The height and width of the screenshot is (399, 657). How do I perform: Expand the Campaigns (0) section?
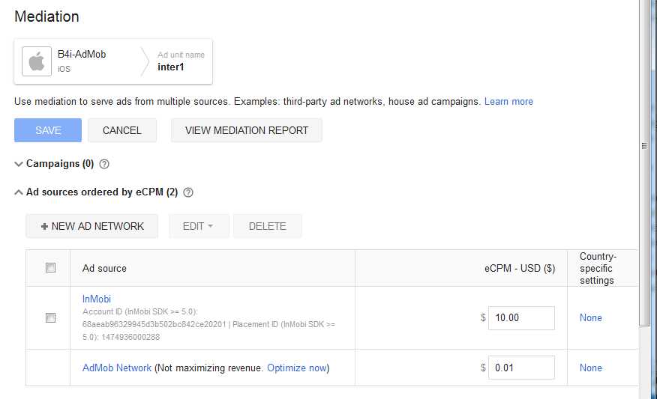[19, 164]
